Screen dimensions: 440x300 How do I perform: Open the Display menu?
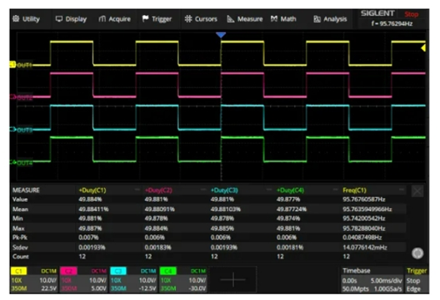tap(71, 19)
